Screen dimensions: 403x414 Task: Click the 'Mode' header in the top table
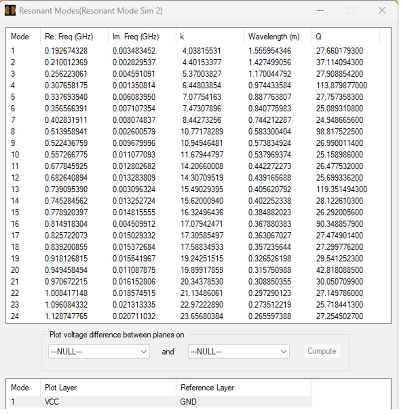[x=23, y=37]
